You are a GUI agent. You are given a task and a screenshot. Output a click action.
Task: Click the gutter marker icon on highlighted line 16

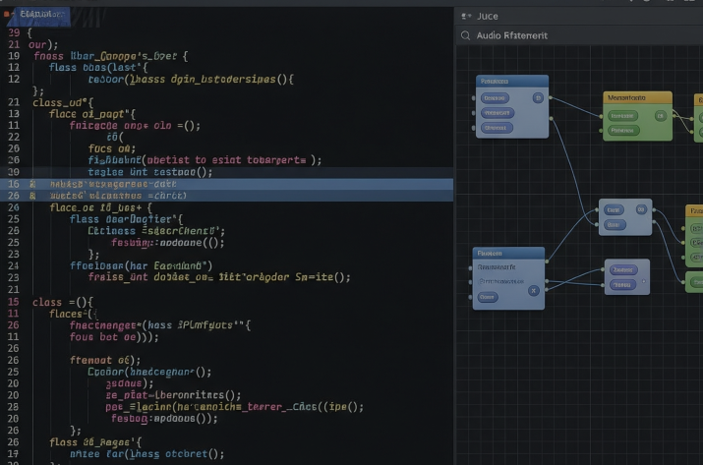[x=32, y=184]
